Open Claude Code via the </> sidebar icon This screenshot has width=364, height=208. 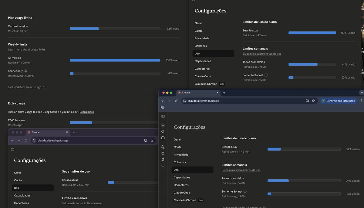click(163, 166)
